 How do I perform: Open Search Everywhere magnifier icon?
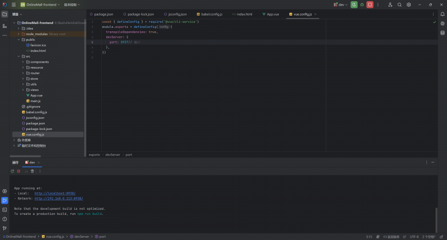pos(399,4)
